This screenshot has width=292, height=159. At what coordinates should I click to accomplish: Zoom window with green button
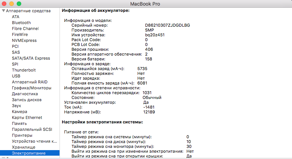pyautogui.click(x=19, y=4)
